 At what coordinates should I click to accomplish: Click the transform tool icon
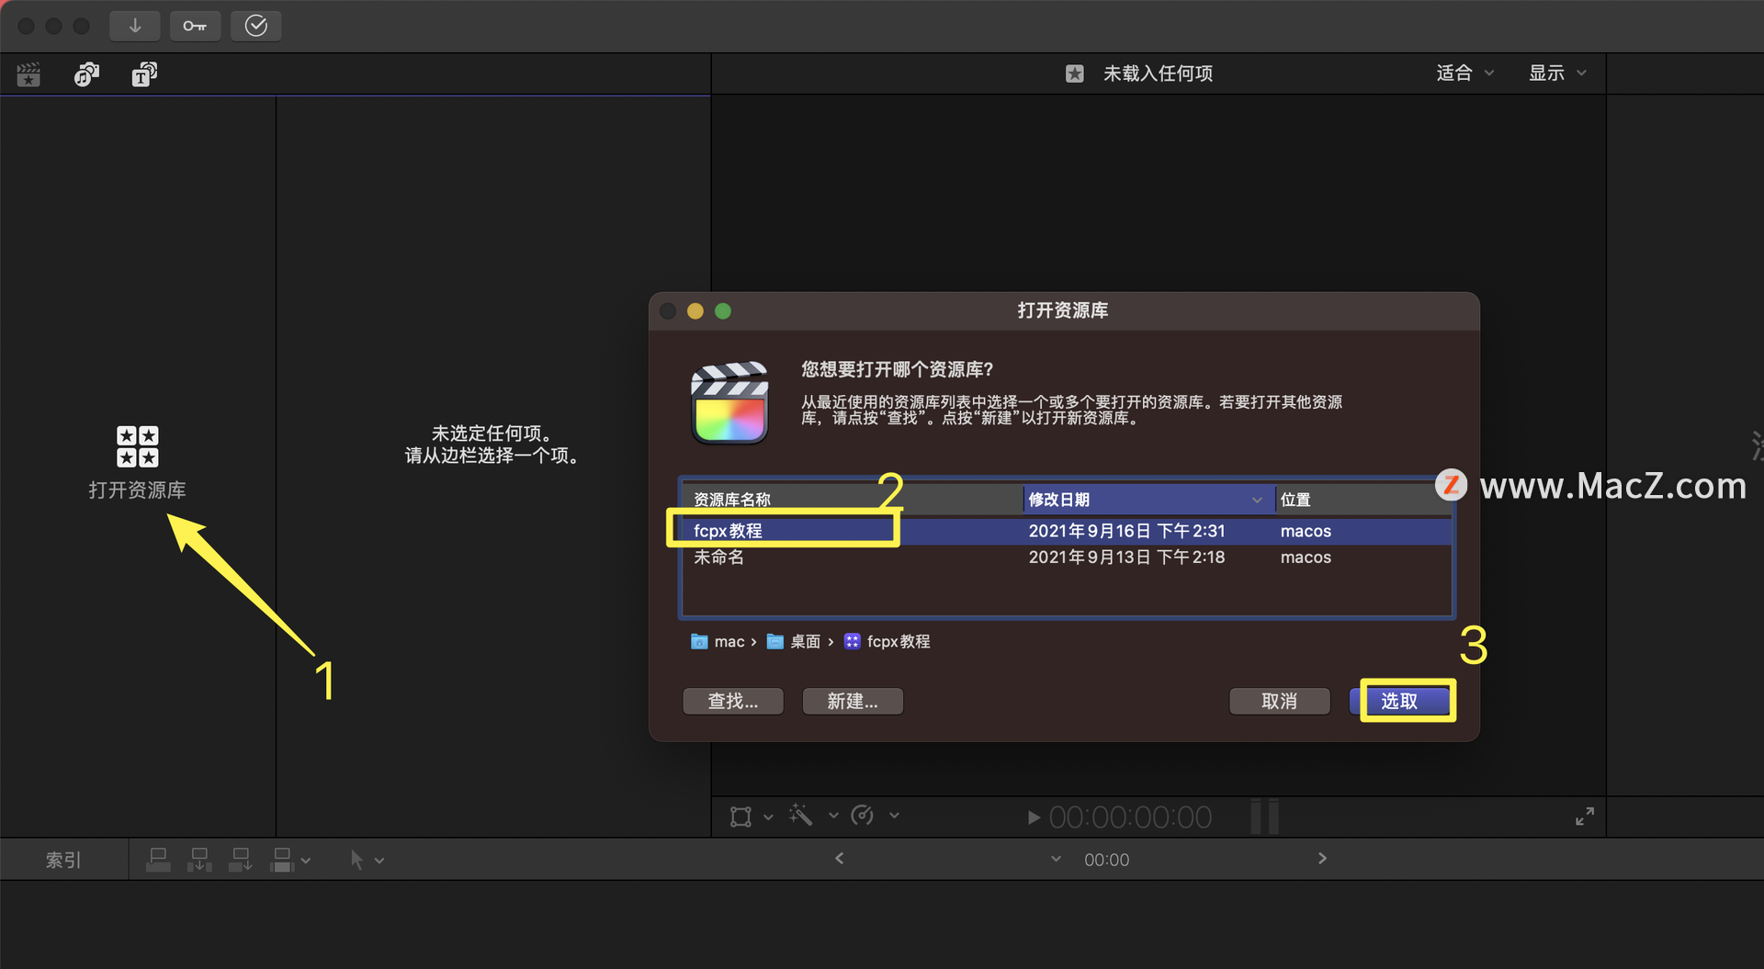(741, 817)
